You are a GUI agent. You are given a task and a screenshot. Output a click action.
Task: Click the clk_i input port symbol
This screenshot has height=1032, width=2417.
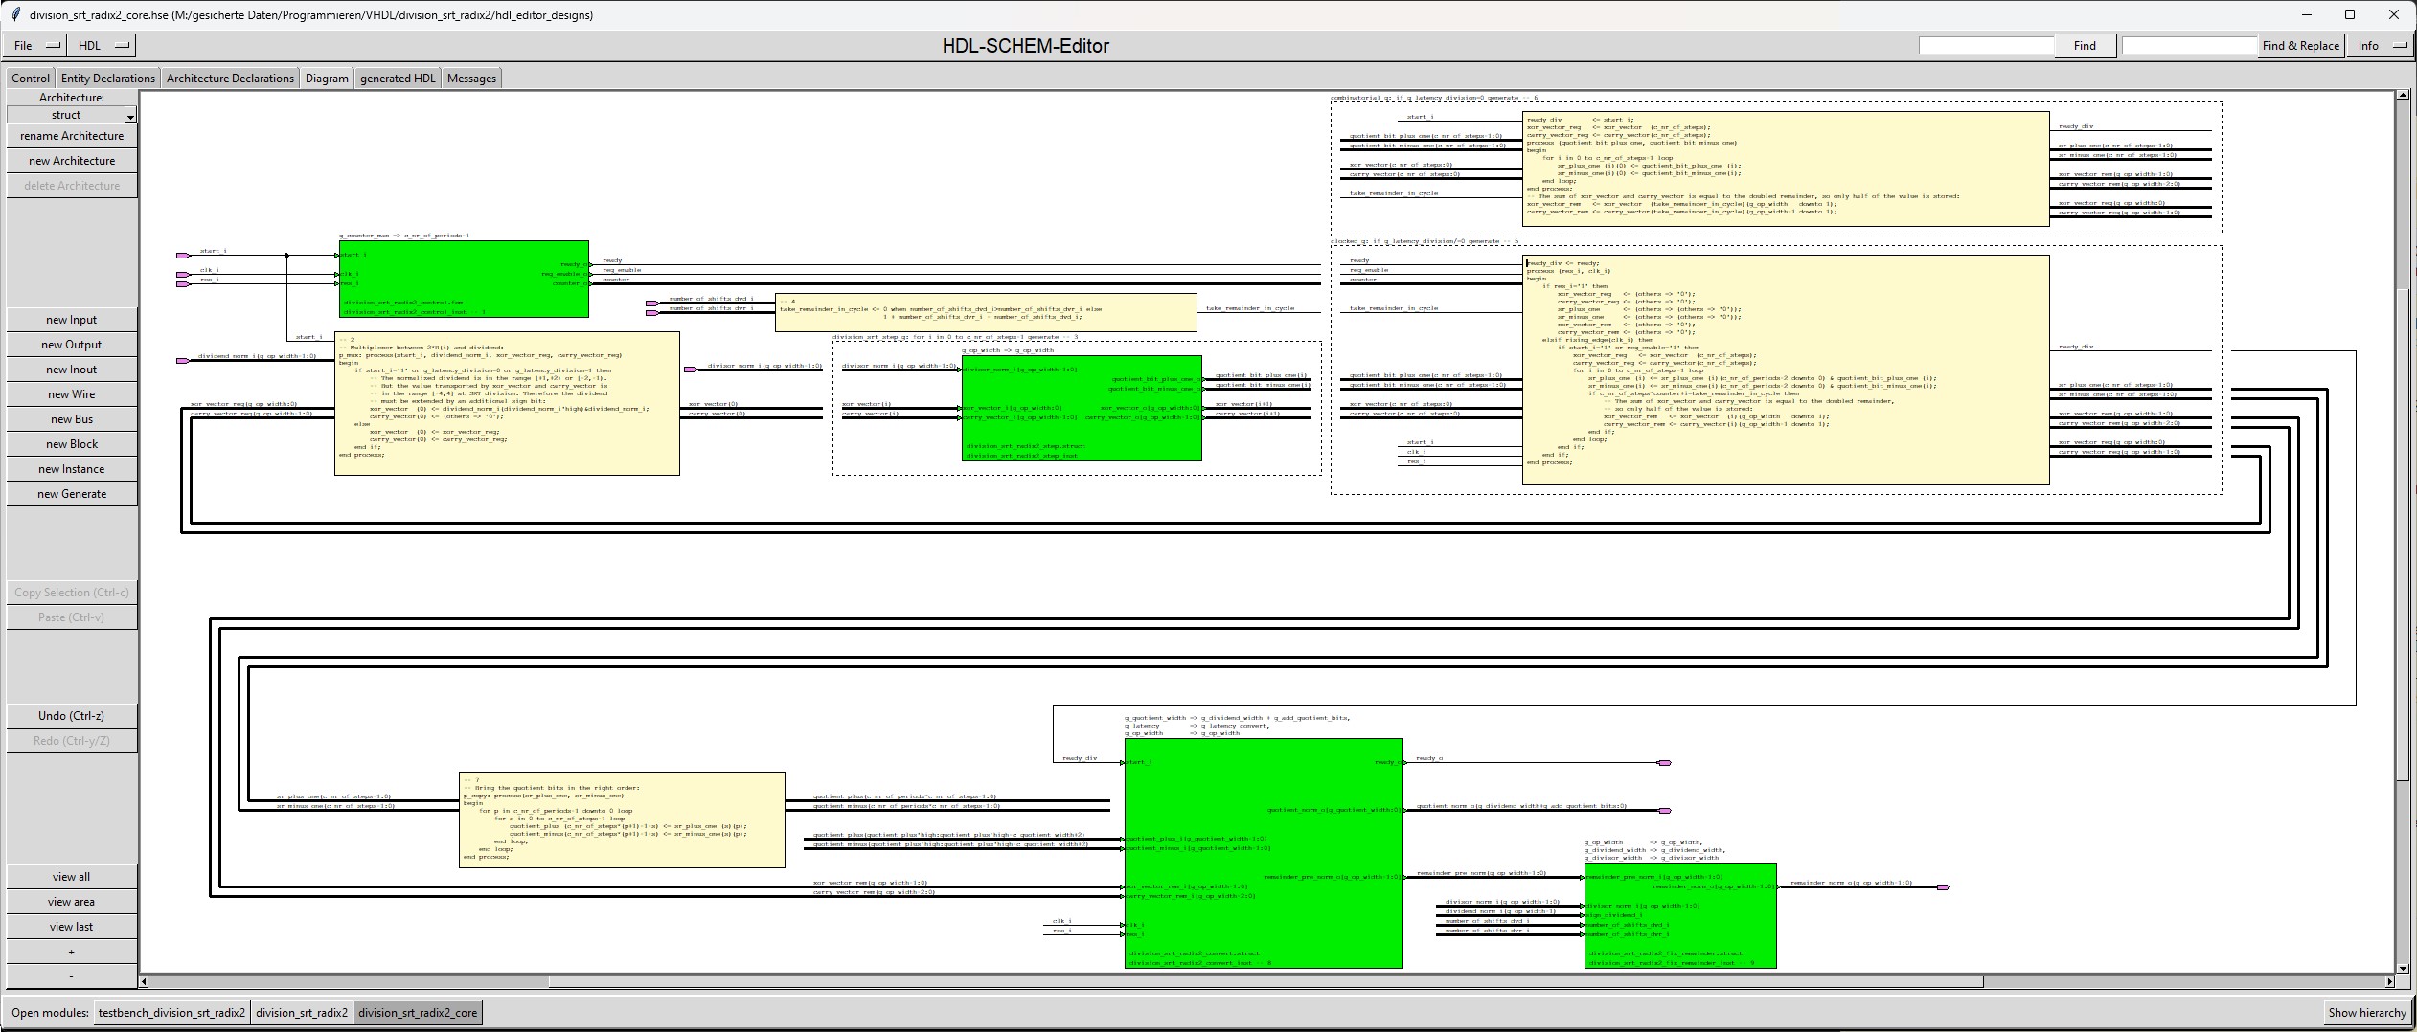[182, 275]
